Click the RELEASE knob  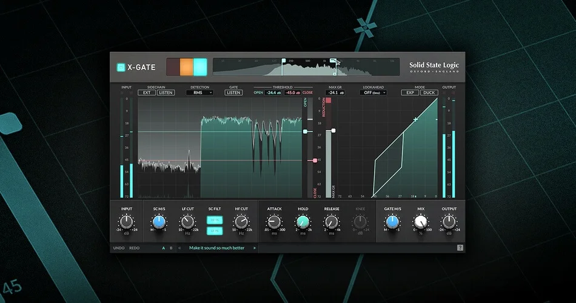click(x=331, y=222)
